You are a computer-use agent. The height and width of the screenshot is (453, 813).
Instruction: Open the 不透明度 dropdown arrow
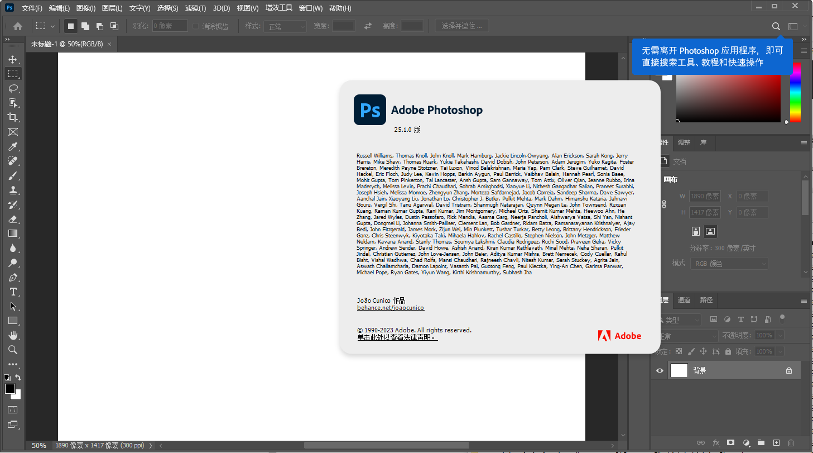tap(780, 336)
